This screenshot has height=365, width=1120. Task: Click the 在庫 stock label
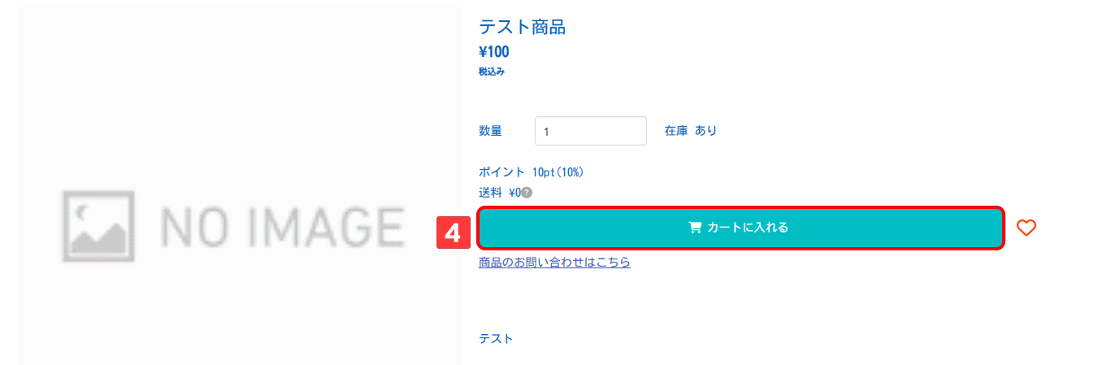[x=676, y=131]
